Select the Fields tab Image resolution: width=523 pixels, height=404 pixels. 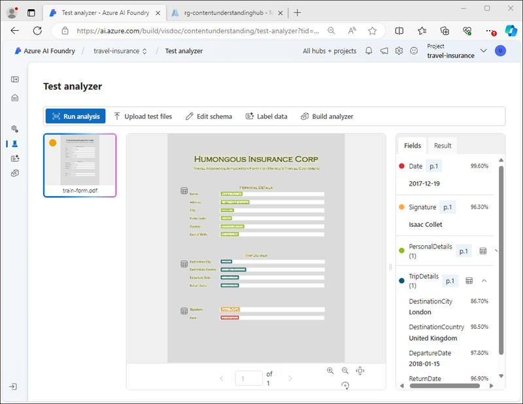click(413, 146)
